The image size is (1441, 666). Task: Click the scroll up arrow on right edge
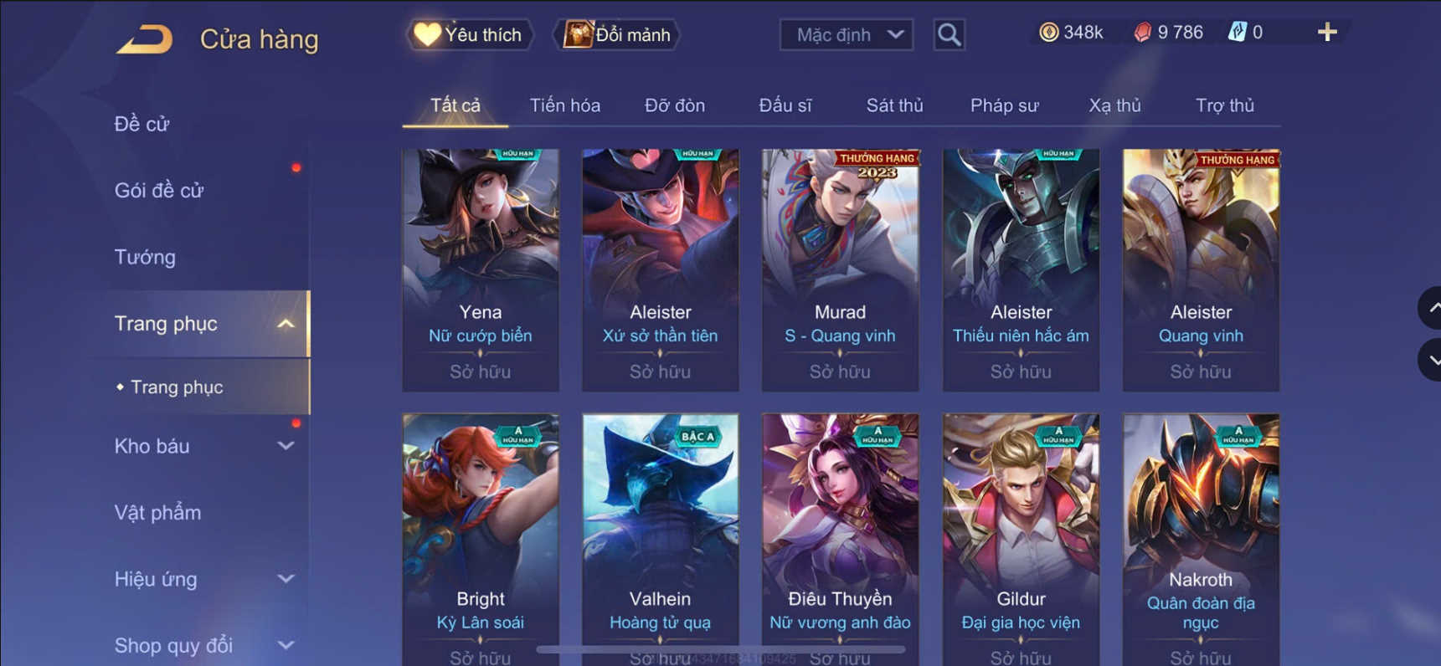(1431, 308)
